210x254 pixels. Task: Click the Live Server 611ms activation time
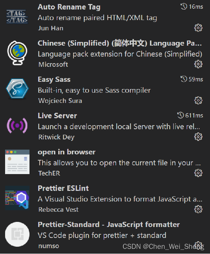point(190,115)
